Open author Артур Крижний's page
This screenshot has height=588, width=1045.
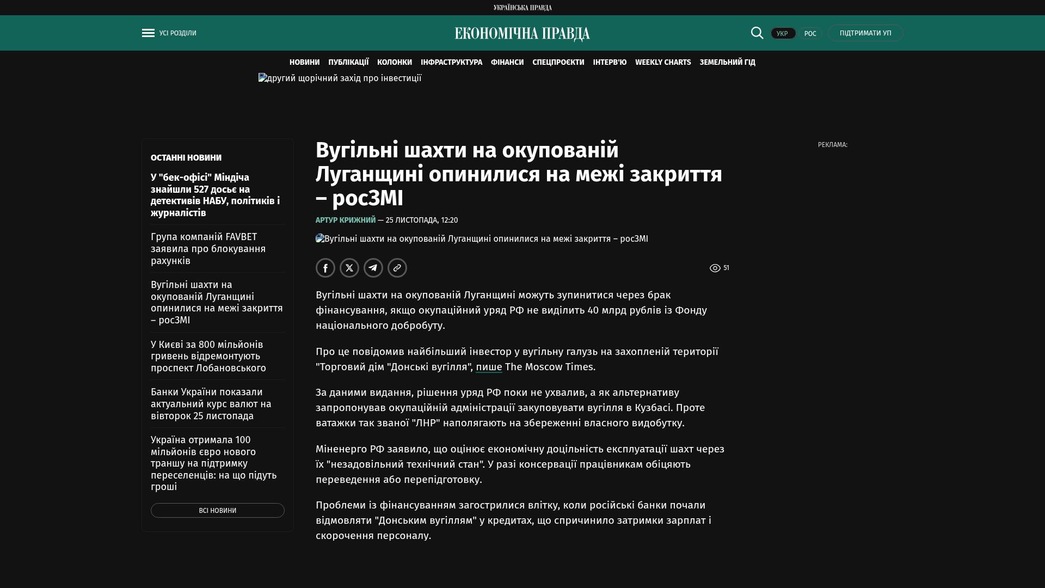346,220
